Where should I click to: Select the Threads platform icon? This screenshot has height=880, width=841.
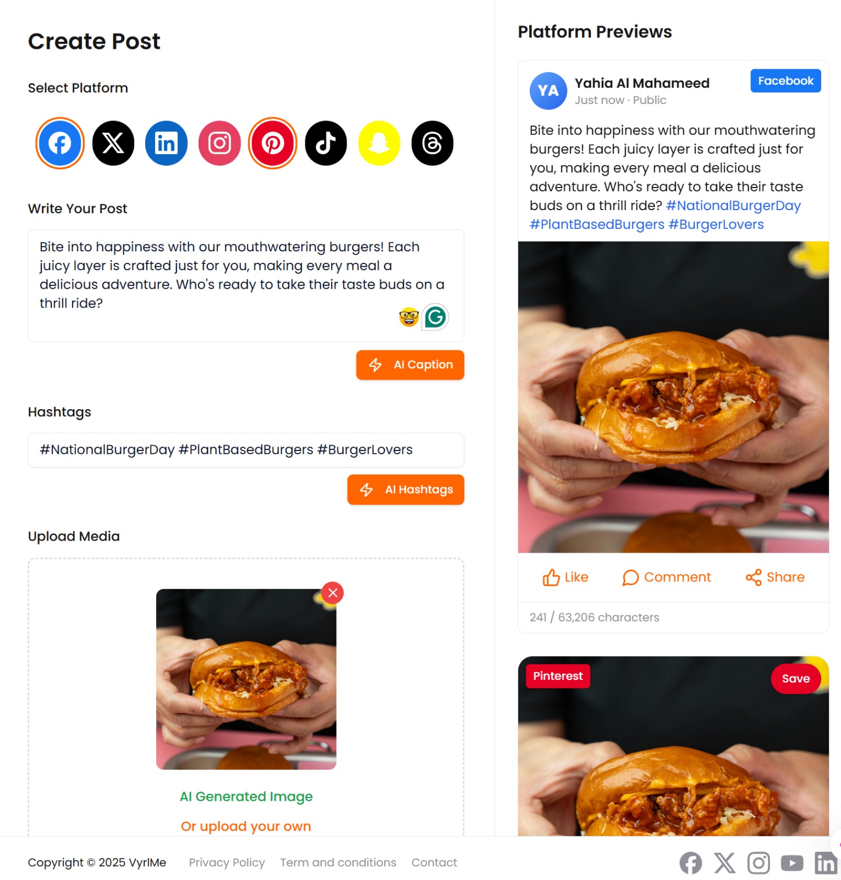tap(432, 144)
